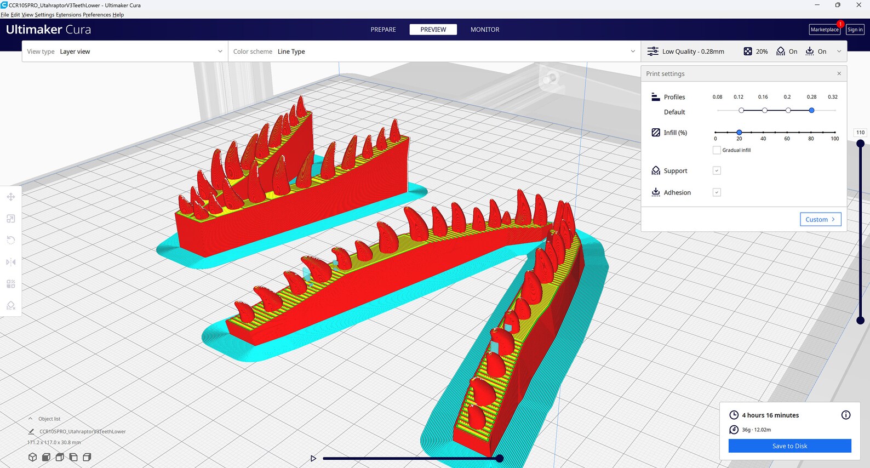Open the Extensions menu
The height and width of the screenshot is (468, 870).
click(68, 15)
